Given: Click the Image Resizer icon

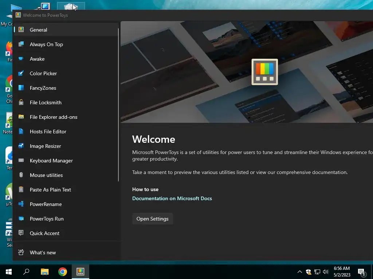Looking at the screenshot, I should tap(21, 146).
